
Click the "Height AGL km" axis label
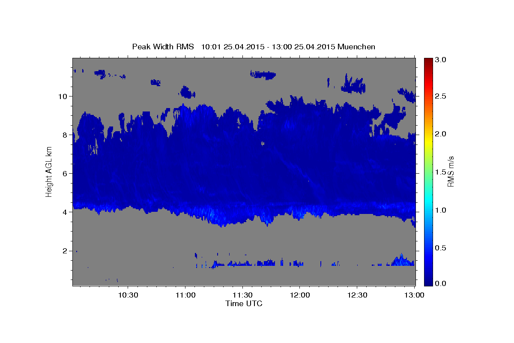coord(49,171)
